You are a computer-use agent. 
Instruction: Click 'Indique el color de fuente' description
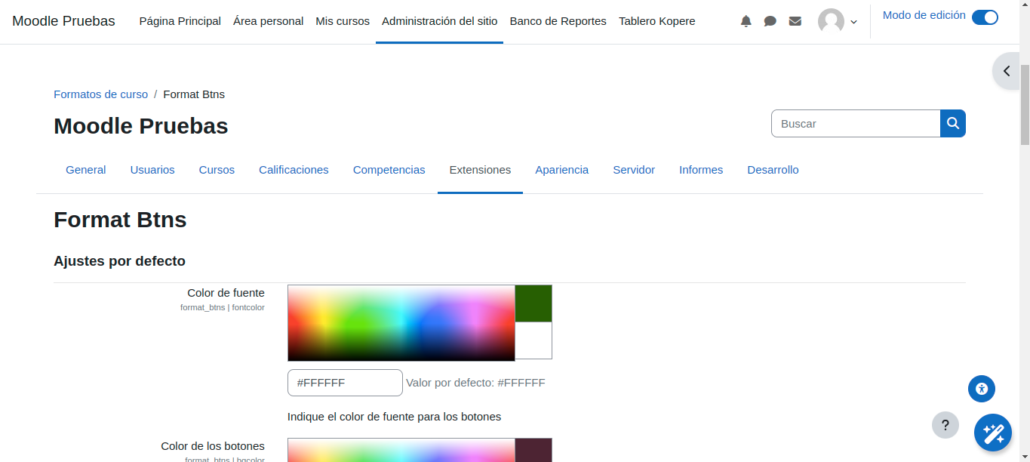394,417
